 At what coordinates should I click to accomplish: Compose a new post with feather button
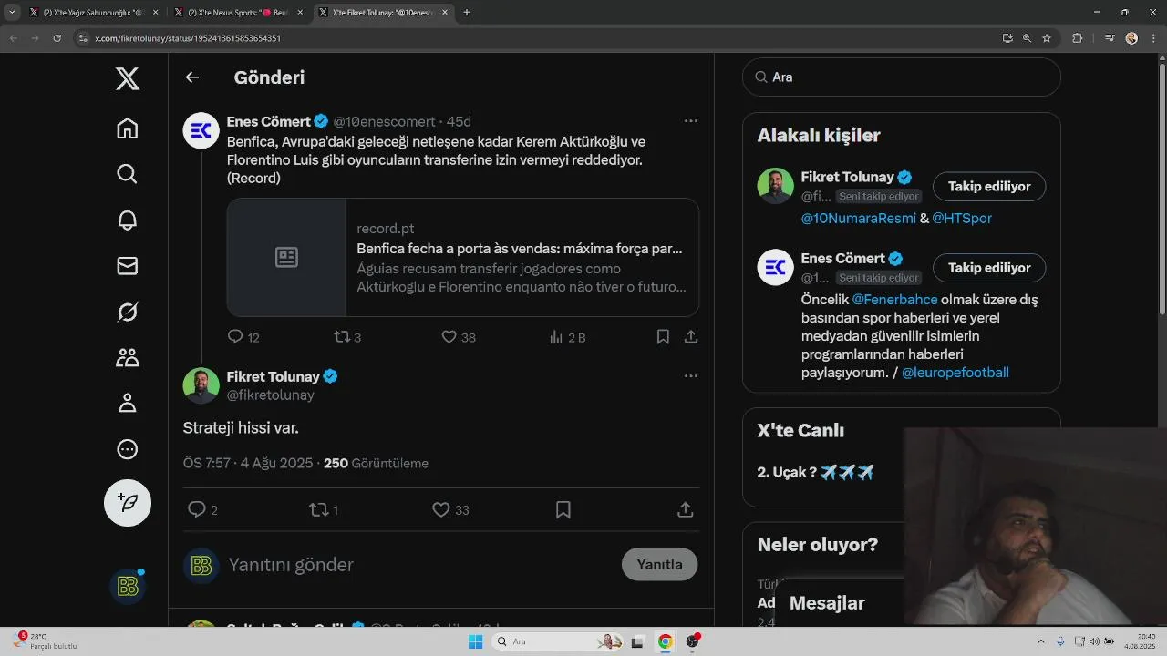(x=128, y=503)
